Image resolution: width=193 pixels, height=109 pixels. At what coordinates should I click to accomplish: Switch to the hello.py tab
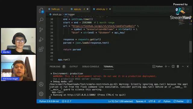coord(55,9)
